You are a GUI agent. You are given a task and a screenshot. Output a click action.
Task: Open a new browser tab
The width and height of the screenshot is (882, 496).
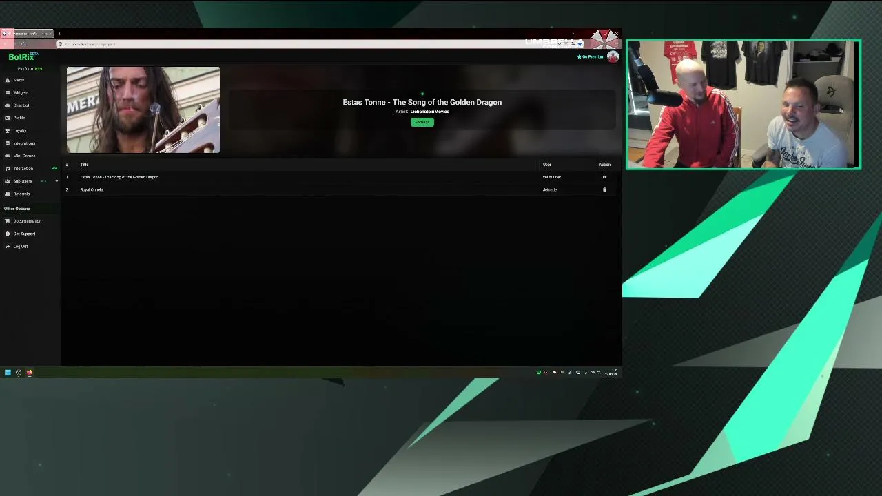tap(59, 33)
